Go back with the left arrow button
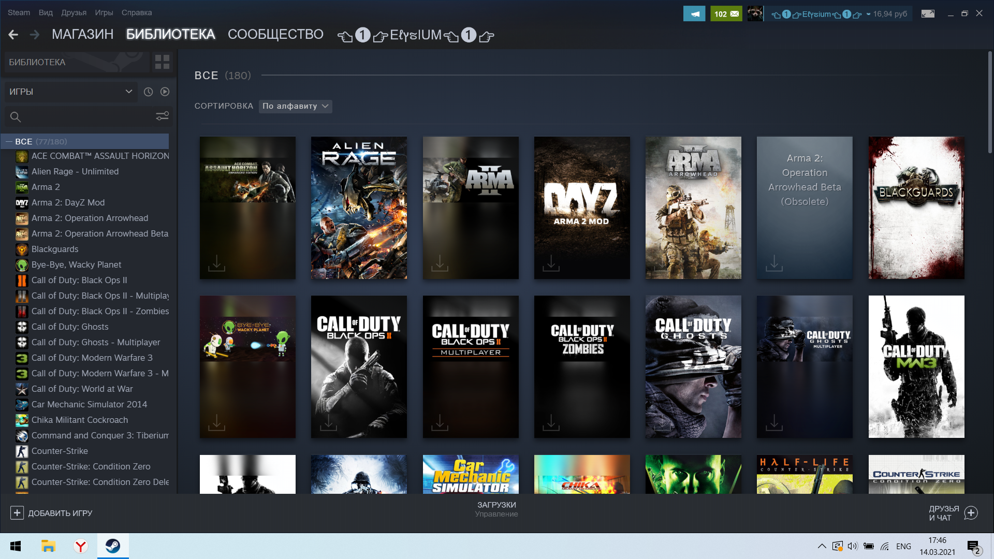 [13, 35]
